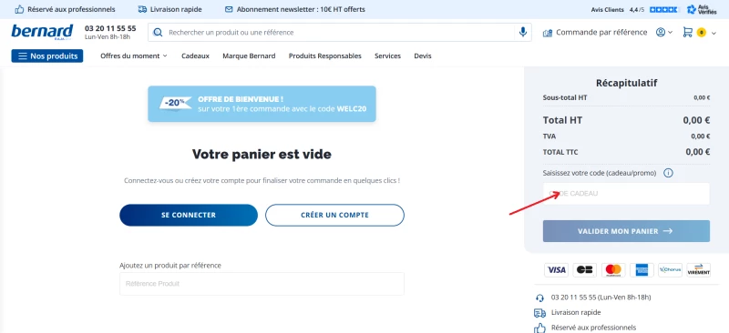Focus the product search field
Viewport: 729px width, 333px height.
coord(341,33)
